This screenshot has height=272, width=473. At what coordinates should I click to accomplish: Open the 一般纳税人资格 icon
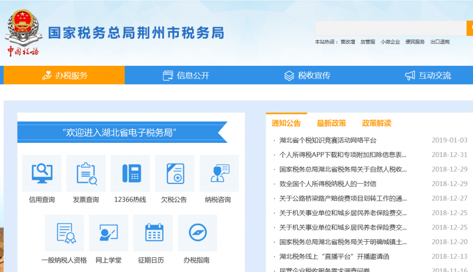(64, 233)
